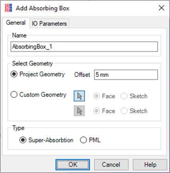Image resolution: width=170 pixels, height=173 pixels.
Task: Click the Offset field showing 5 mm
Action: coord(126,75)
